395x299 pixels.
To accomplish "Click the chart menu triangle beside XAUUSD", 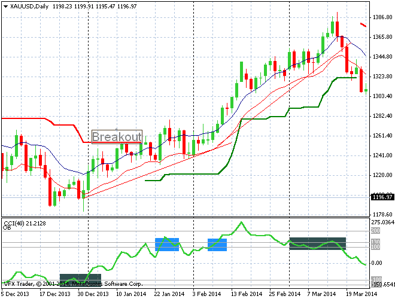I will click(5, 5).
